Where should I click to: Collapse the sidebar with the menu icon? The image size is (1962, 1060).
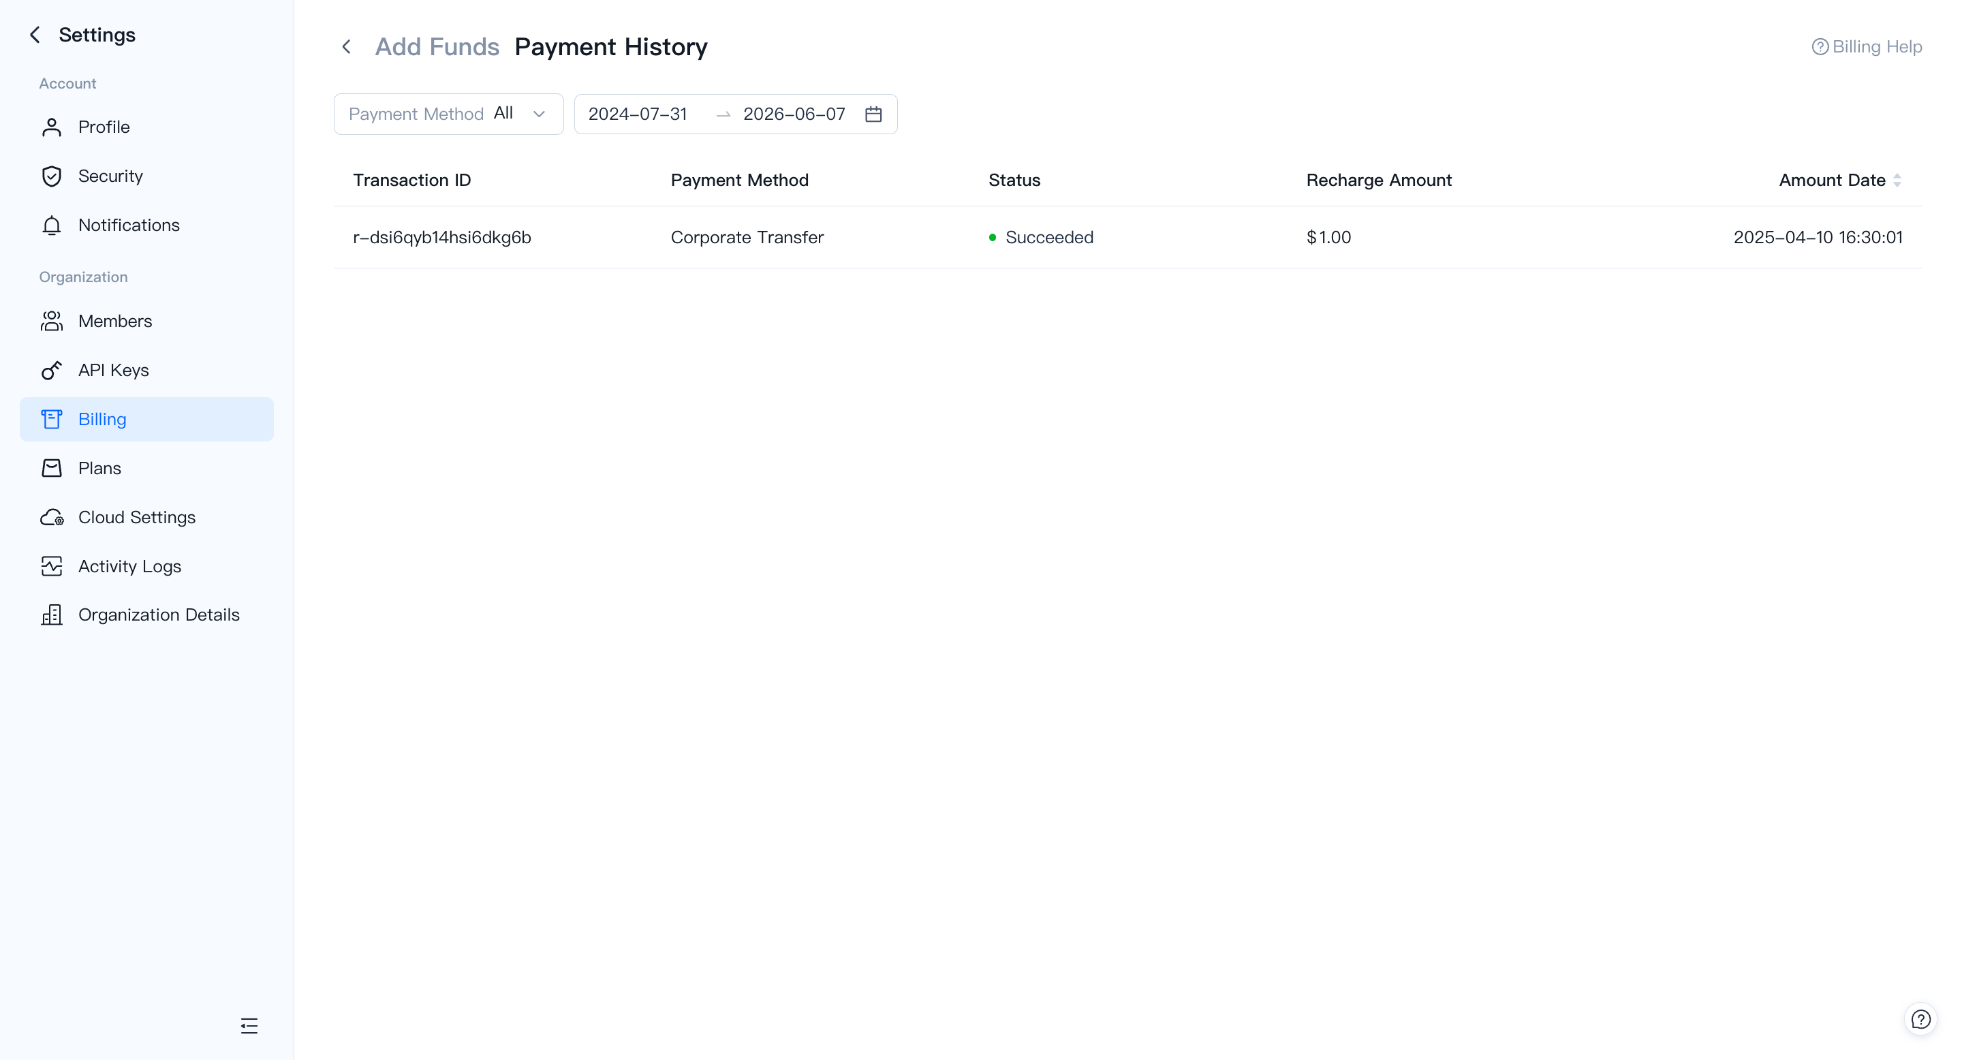pos(249,1026)
